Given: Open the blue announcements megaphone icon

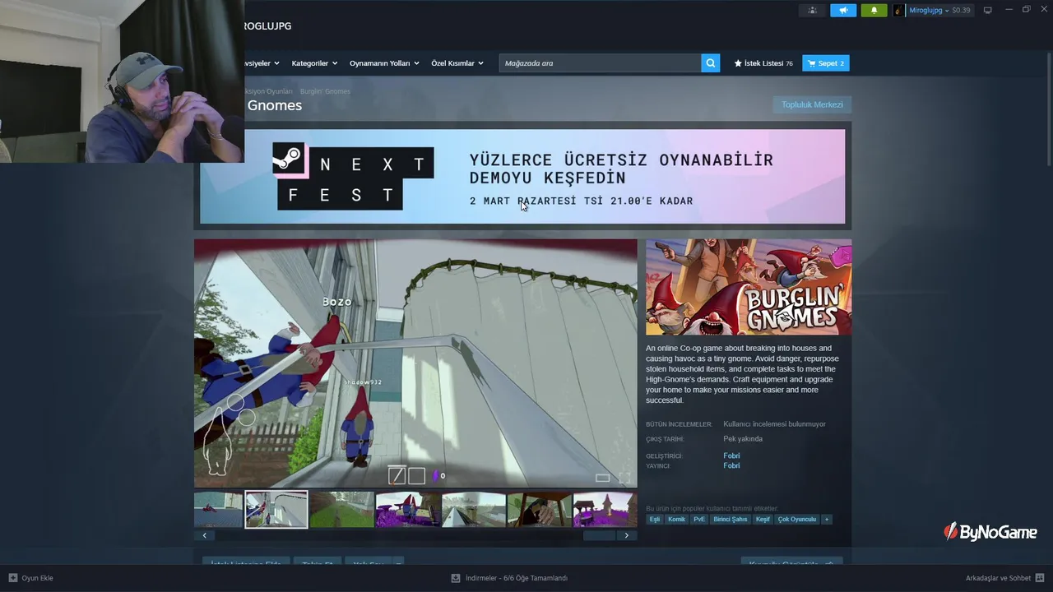Looking at the screenshot, I should (842, 10).
